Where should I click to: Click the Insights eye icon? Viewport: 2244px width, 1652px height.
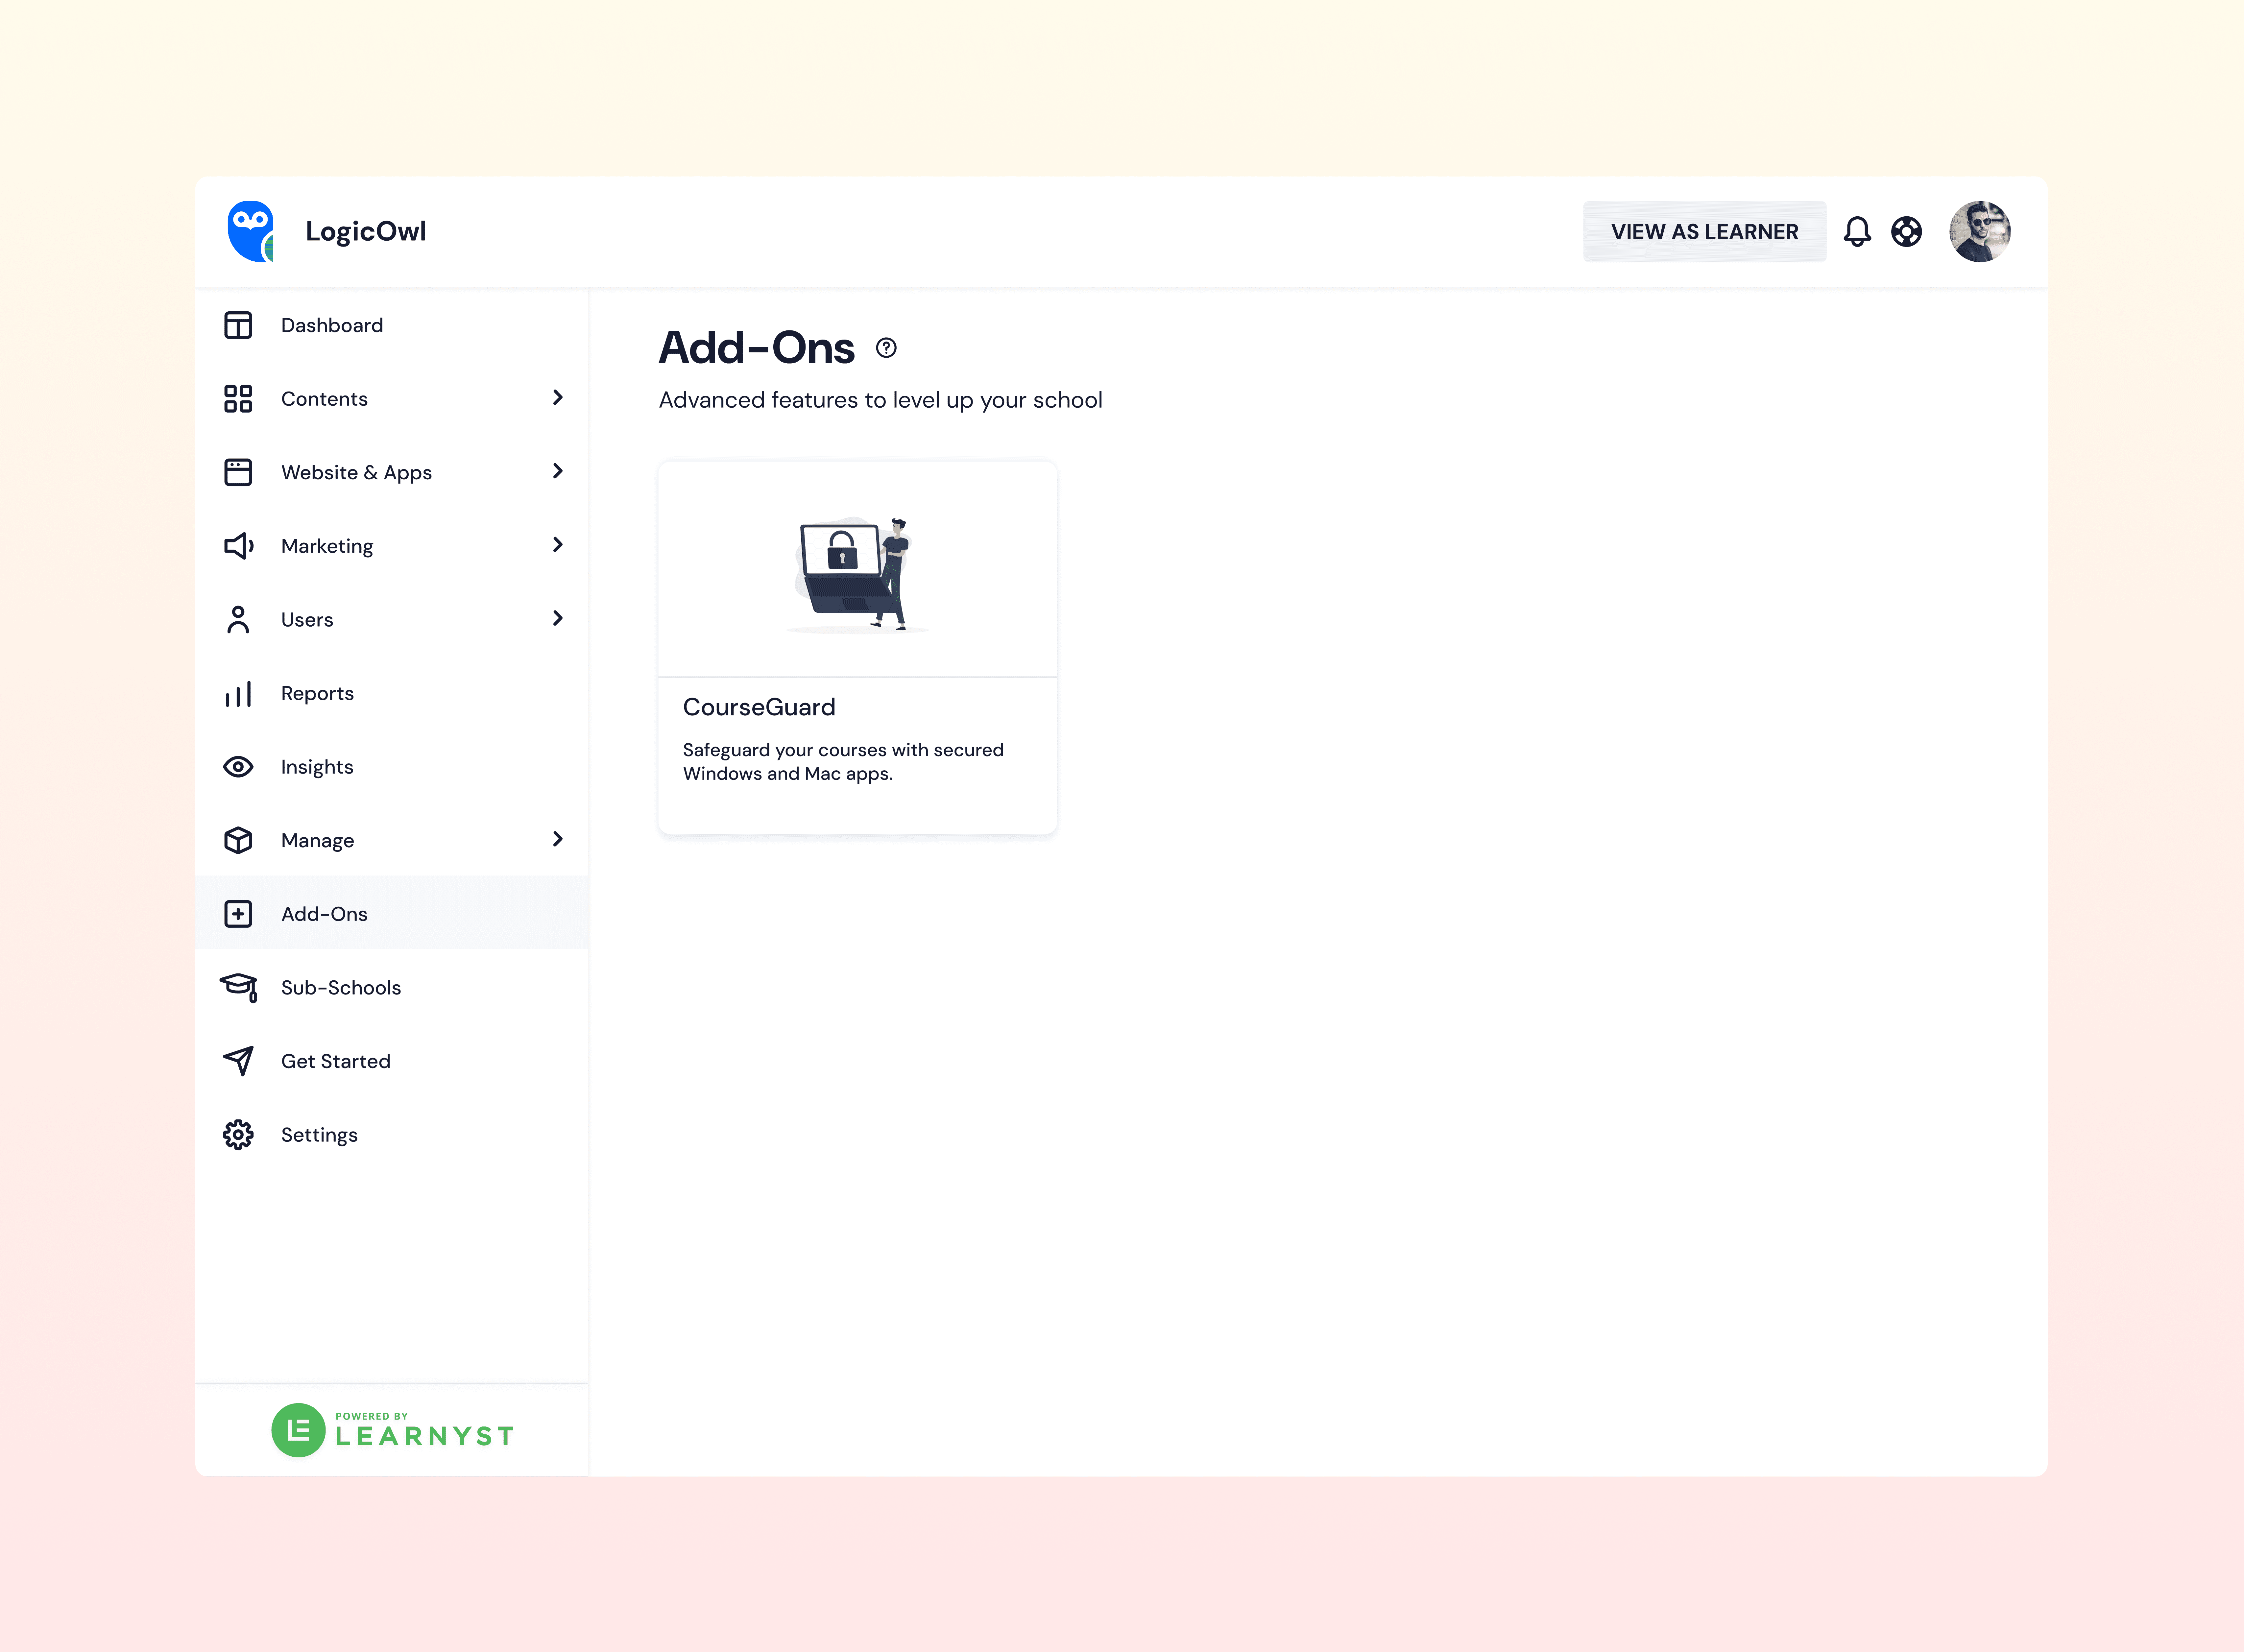coord(238,767)
